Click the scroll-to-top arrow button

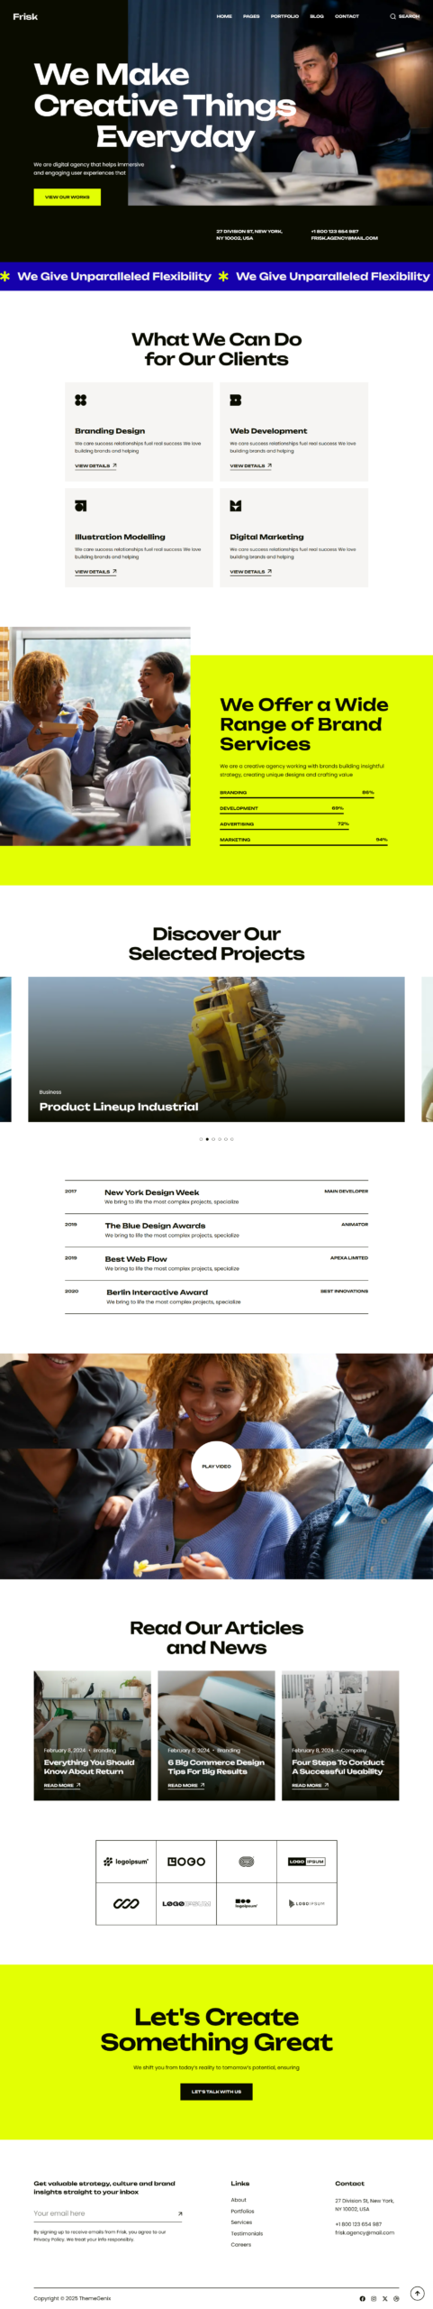[417, 2293]
